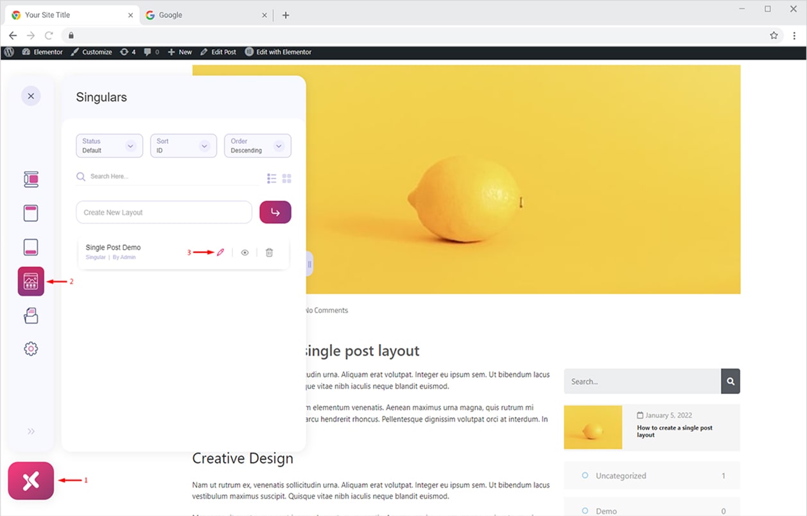Click the search magnifier icon in panel

click(81, 176)
